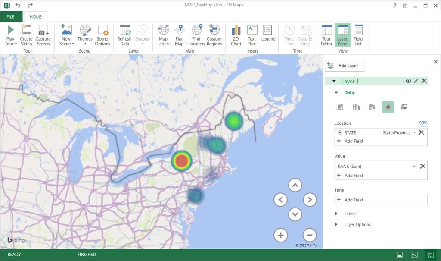The height and width of the screenshot is (261, 441).
Task: Zoom in the map with plus button
Action: pos(280,235)
